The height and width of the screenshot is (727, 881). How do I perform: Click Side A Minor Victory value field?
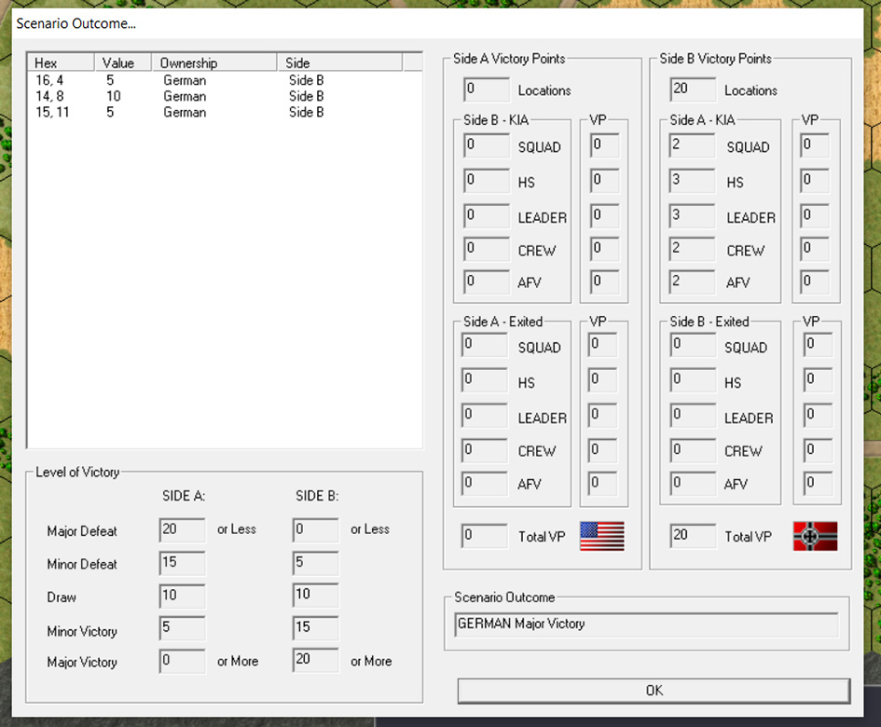click(x=182, y=628)
